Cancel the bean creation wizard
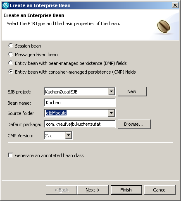The height and width of the screenshot is (201, 181). pos(160,190)
